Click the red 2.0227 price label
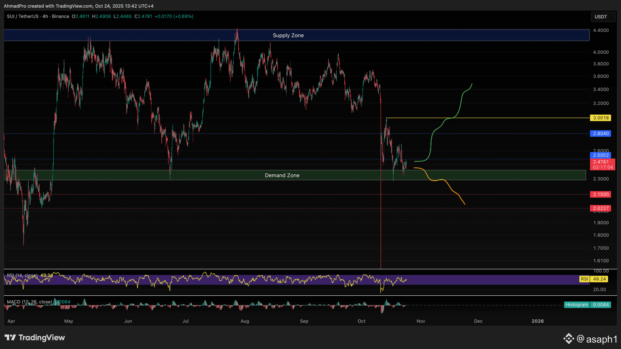This screenshot has height=349, width=621. pyautogui.click(x=600, y=209)
